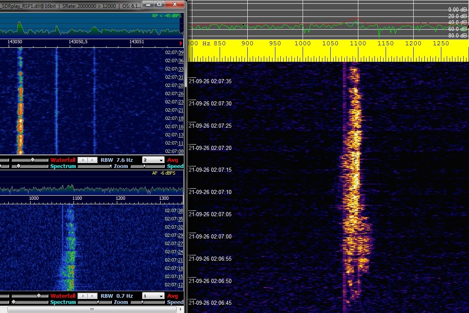The image size is (469, 313).
Task: Click red arrow marker on RF frequency scale
Action: pos(181,43)
